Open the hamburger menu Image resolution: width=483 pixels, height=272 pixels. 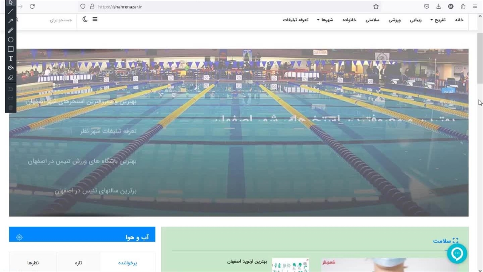(x=95, y=19)
